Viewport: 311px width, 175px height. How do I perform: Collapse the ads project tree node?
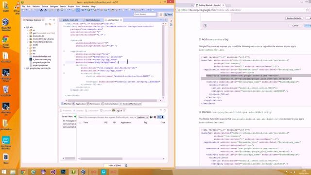(25, 27)
